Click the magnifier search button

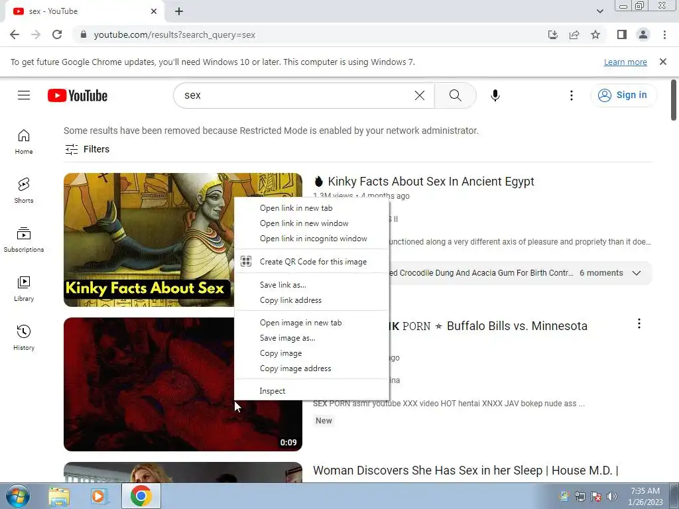[x=455, y=95]
